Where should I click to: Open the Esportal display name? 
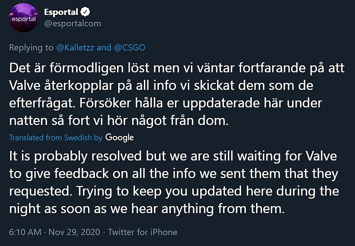61,12
